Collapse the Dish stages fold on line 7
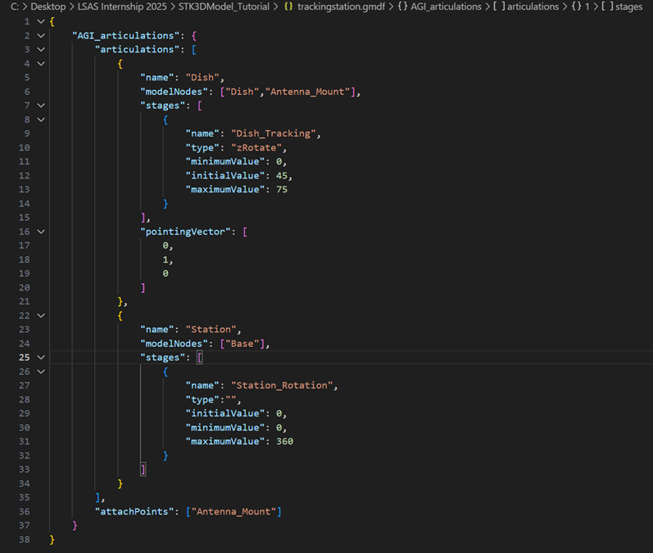Screen dimensions: 653x553 [41, 106]
